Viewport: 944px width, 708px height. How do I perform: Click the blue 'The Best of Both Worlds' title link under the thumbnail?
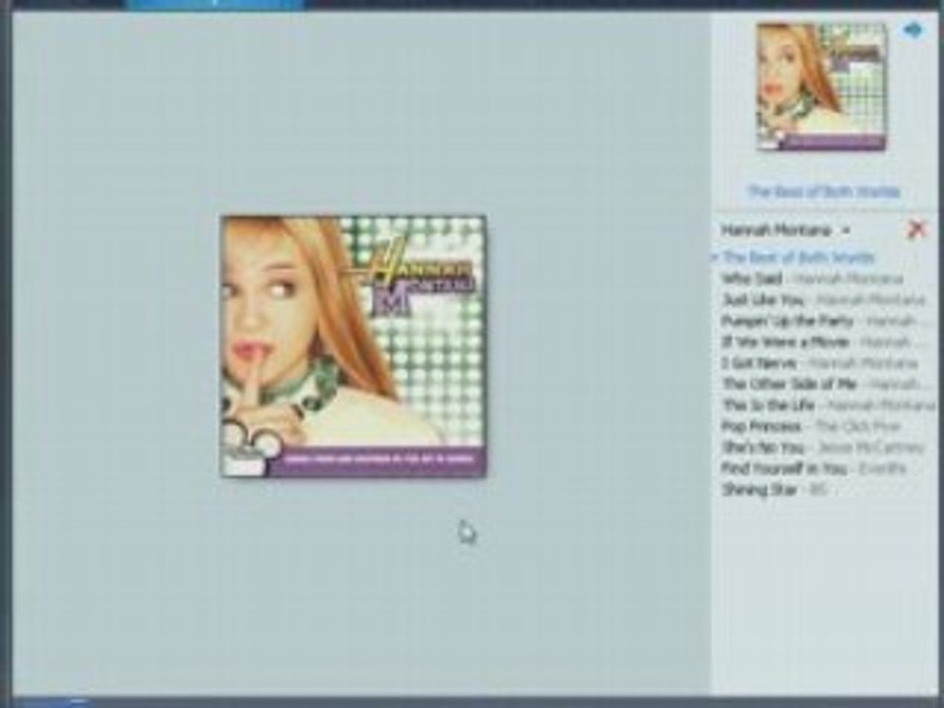coord(823,192)
